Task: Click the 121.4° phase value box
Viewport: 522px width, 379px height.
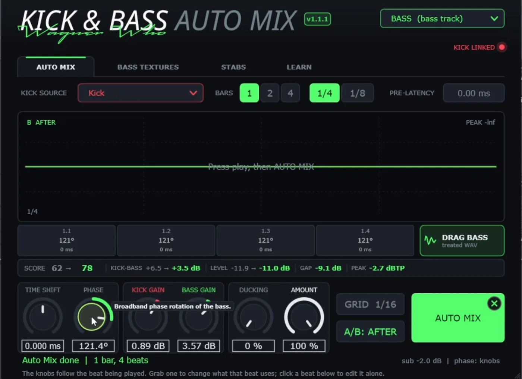Action: tap(93, 346)
